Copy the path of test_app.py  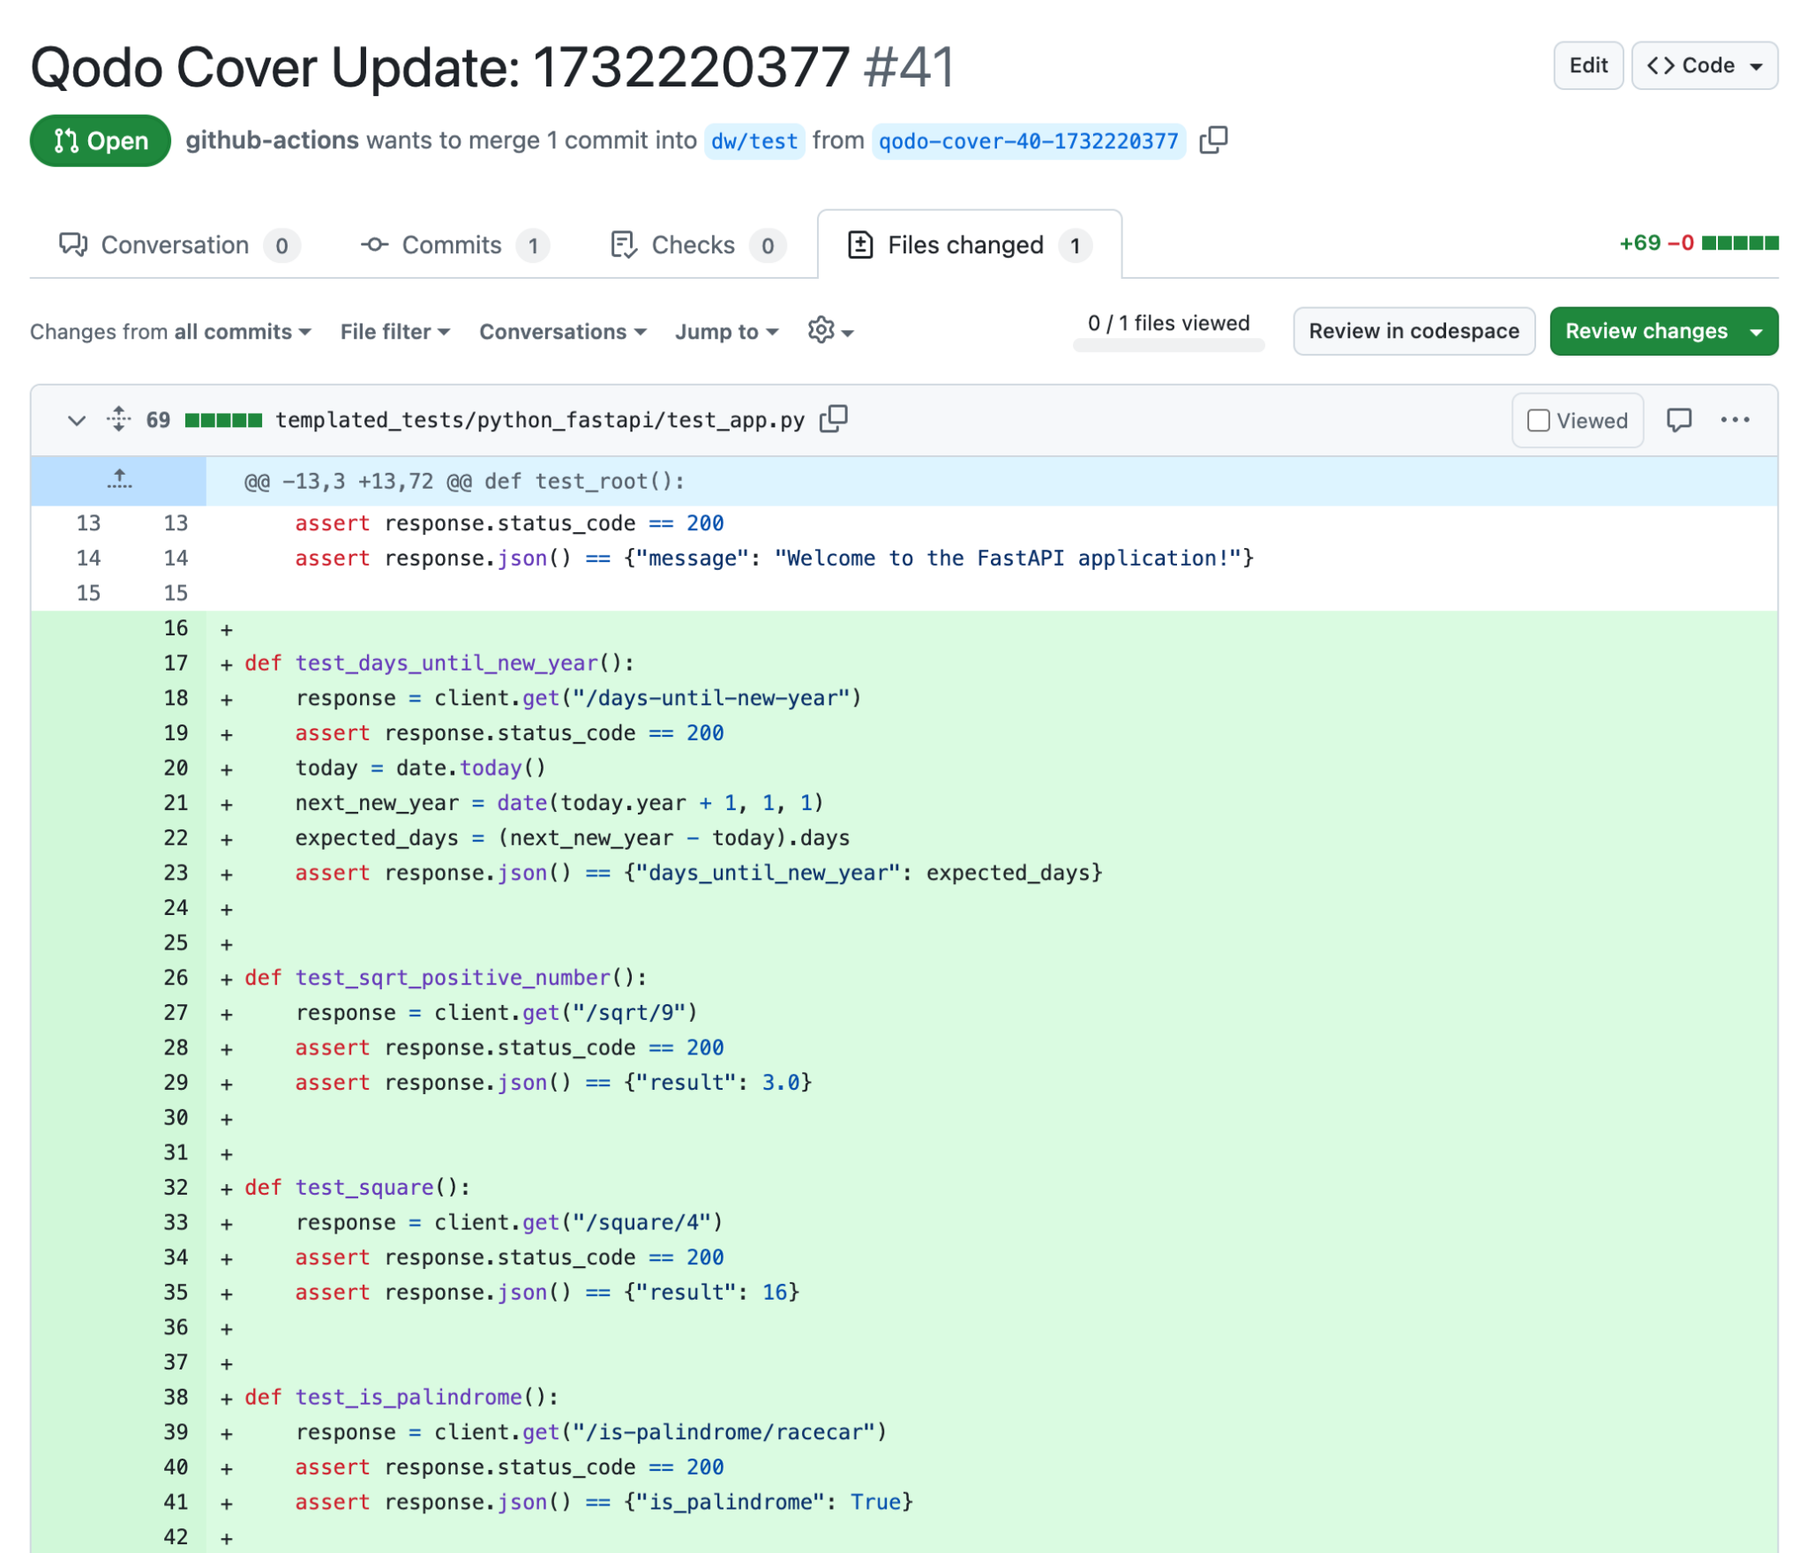[834, 419]
